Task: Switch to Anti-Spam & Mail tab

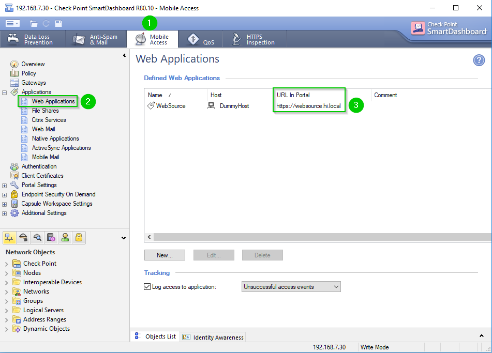Action: 96,39
